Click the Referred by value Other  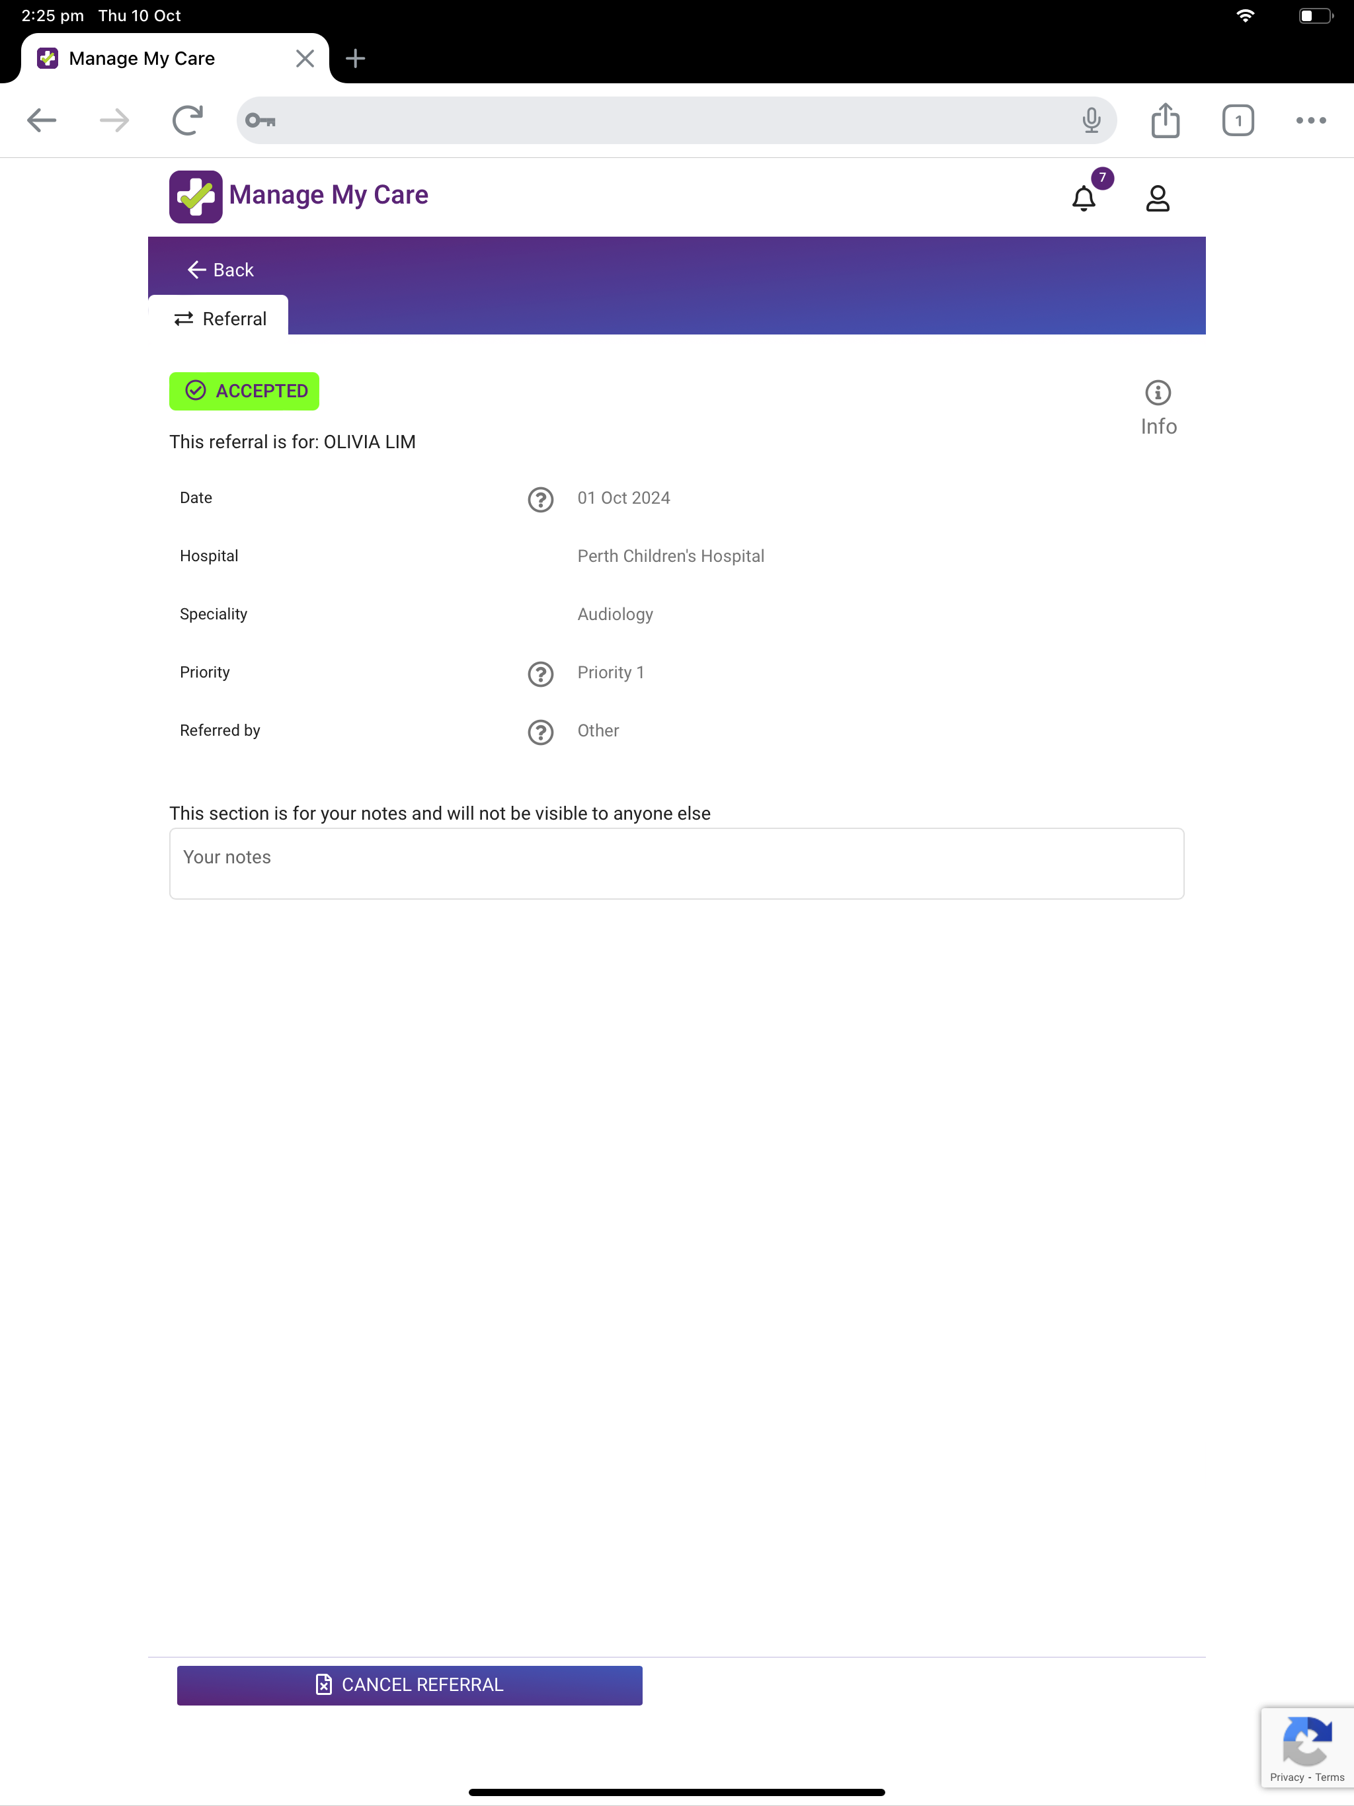click(x=598, y=730)
